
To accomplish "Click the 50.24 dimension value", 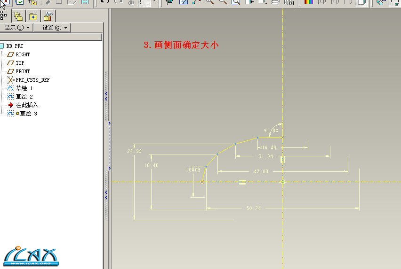I will coord(253,208).
